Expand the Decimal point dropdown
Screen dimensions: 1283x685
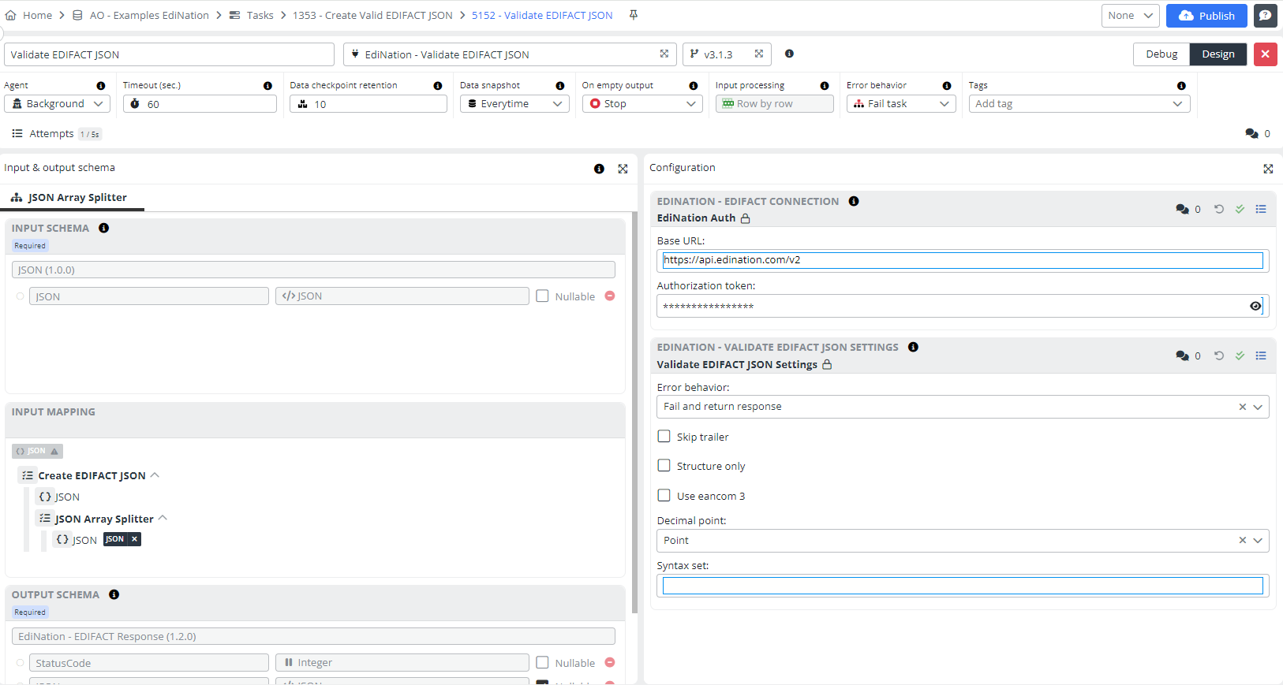(1257, 540)
